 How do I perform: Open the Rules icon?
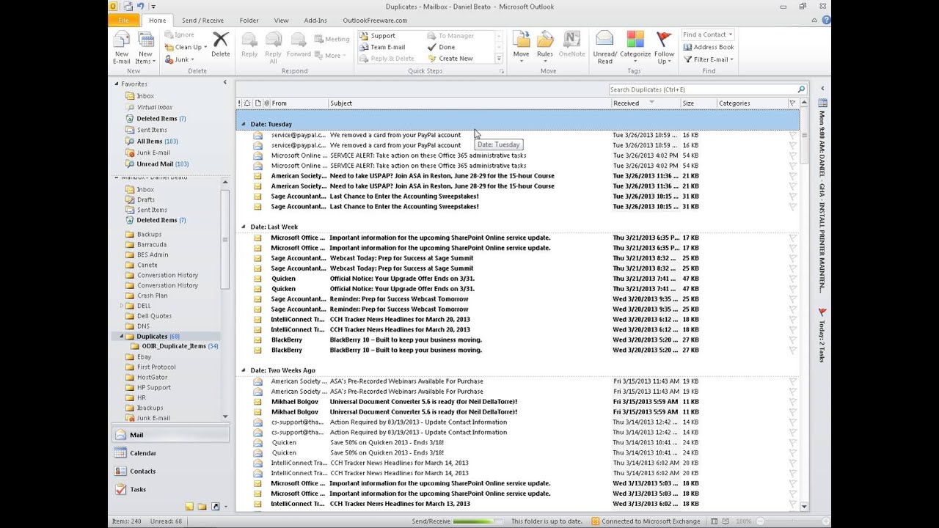point(545,40)
